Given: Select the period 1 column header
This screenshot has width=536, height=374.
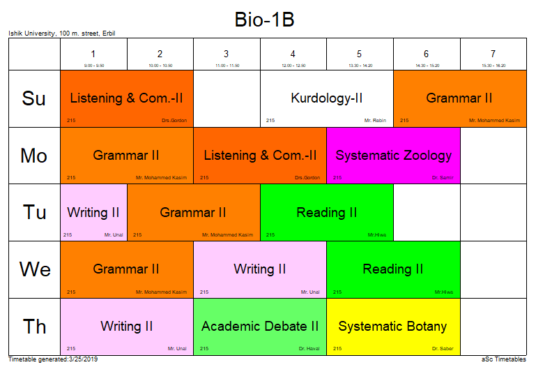Looking at the screenshot, I should 93,54.
